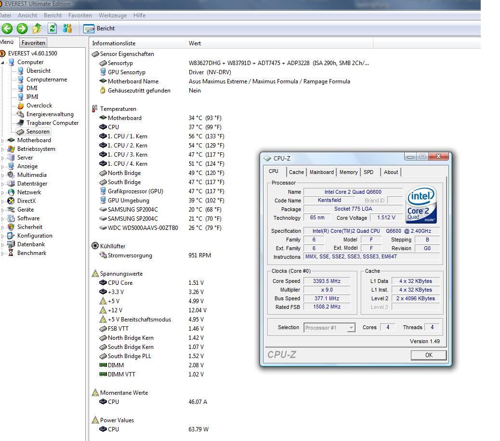Click the green Back arrow in toolbar

(7, 28)
